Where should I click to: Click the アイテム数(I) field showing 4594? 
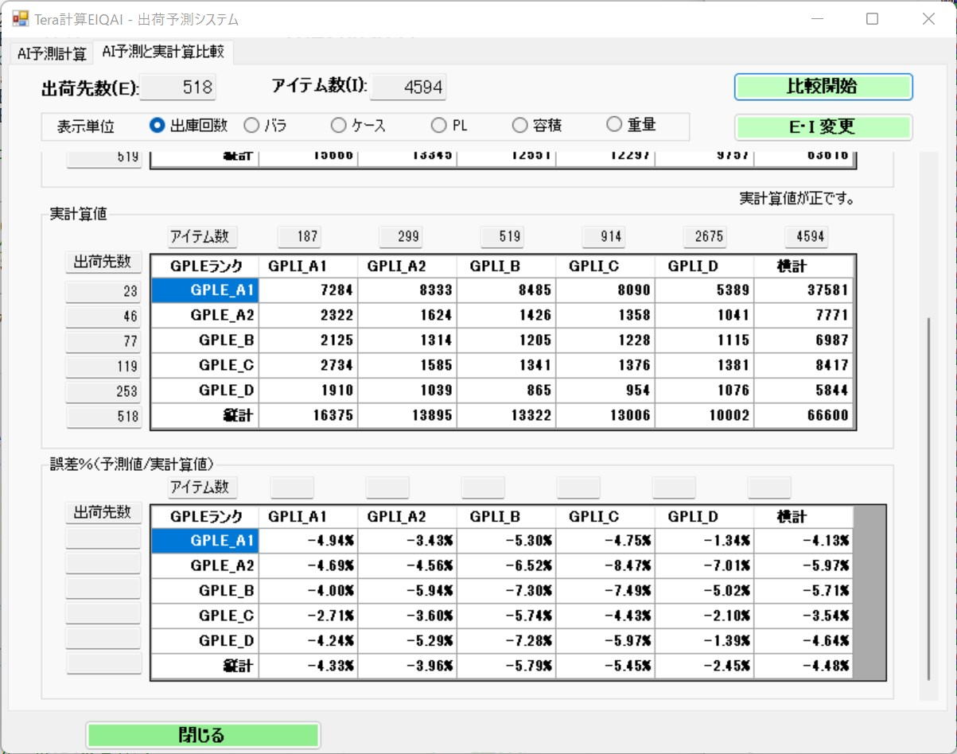click(x=408, y=87)
